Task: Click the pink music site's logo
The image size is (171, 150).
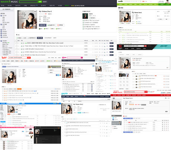Action: (x=64, y=58)
